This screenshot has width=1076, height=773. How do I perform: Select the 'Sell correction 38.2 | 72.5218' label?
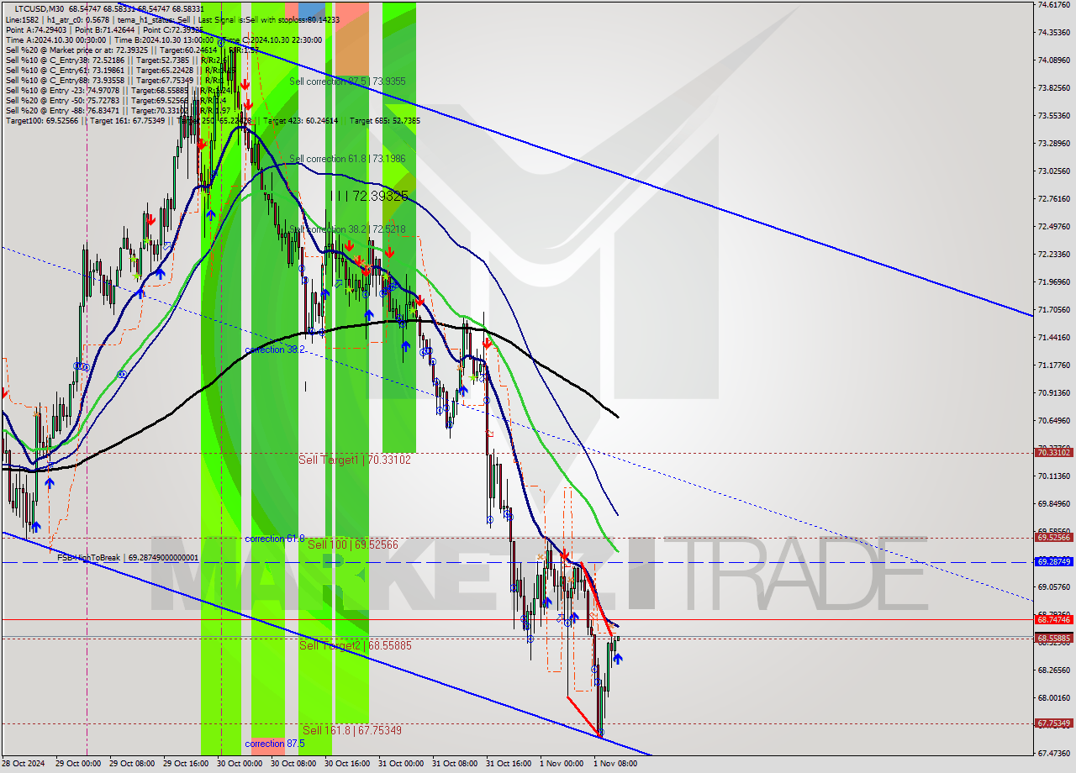point(347,229)
